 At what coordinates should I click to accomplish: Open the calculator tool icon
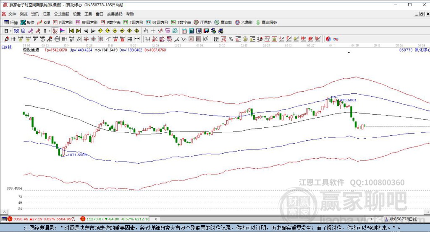(191, 31)
